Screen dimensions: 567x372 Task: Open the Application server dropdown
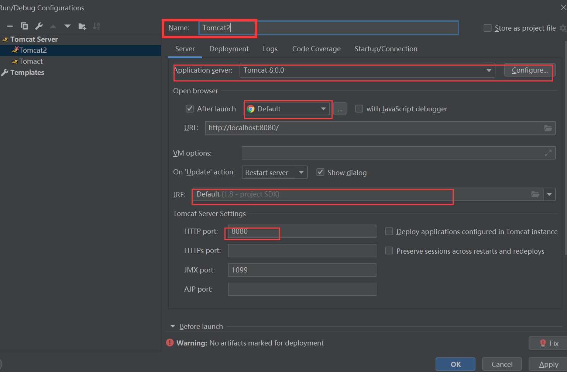[489, 70]
